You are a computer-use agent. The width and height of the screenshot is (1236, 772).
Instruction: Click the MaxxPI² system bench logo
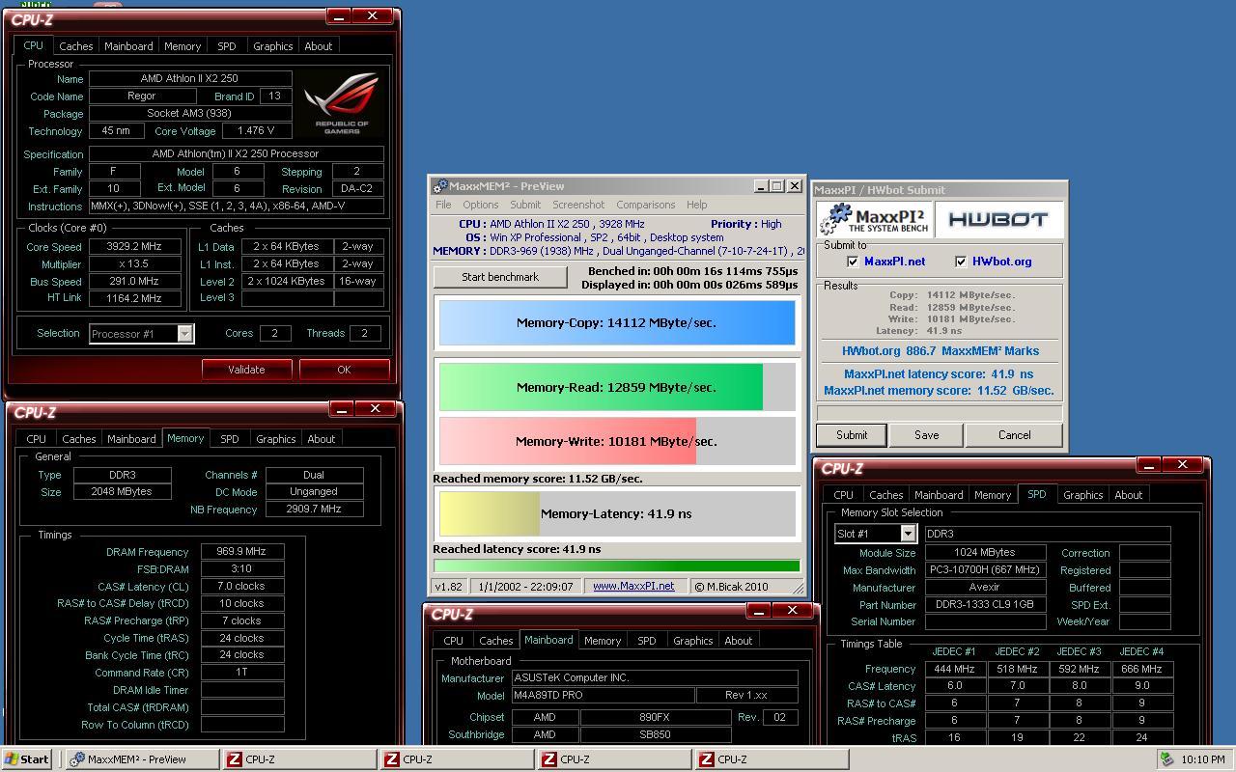(873, 219)
